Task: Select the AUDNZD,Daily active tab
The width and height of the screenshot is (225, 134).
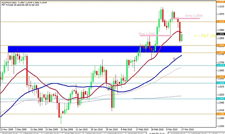Action: click(157, 133)
